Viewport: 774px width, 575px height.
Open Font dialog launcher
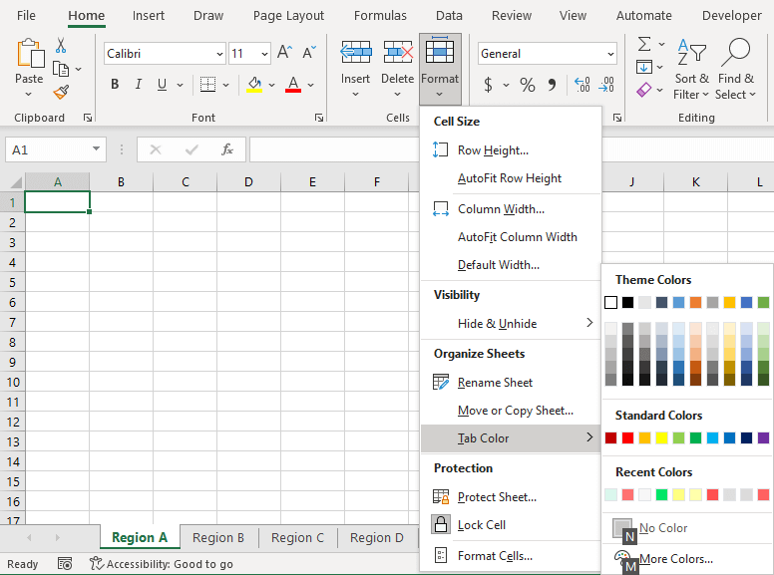[319, 118]
